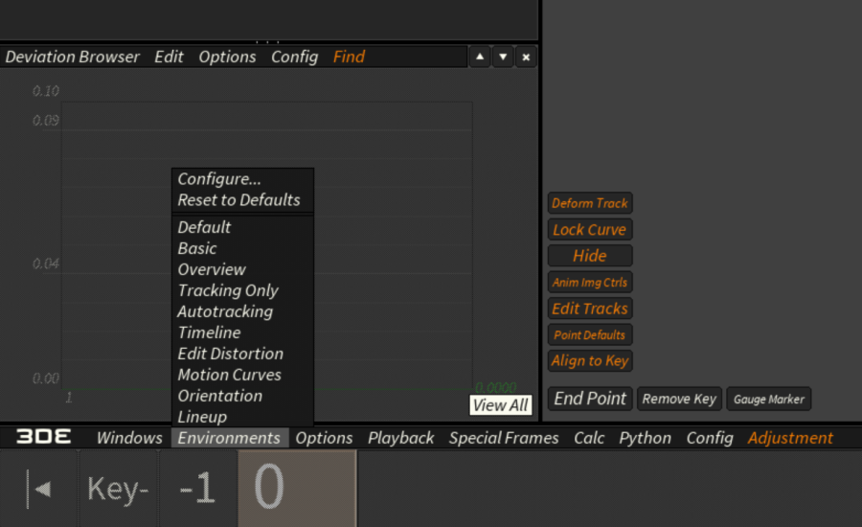
Task: Open the Windows menu
Action: [129, 438]
